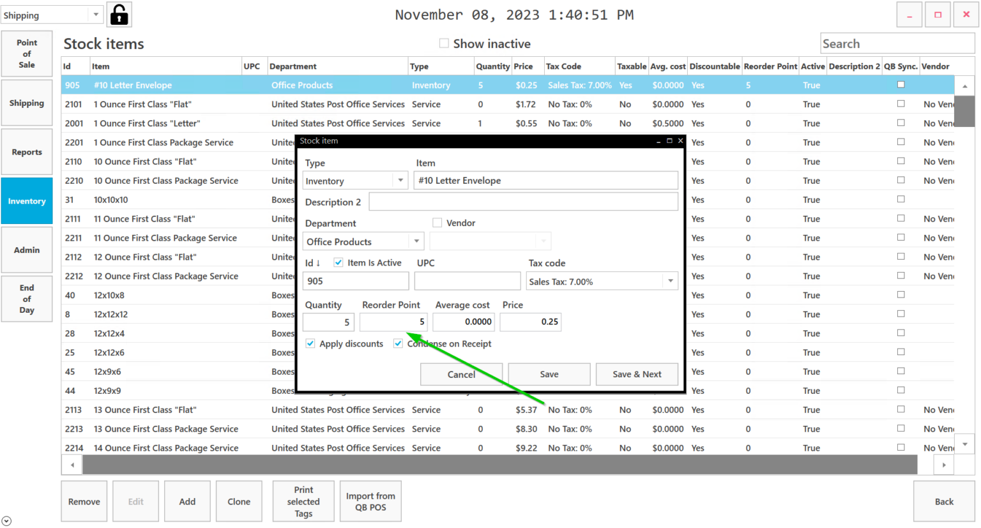Click the Back button
Screen dimensions: 981x528
(944, 501)
